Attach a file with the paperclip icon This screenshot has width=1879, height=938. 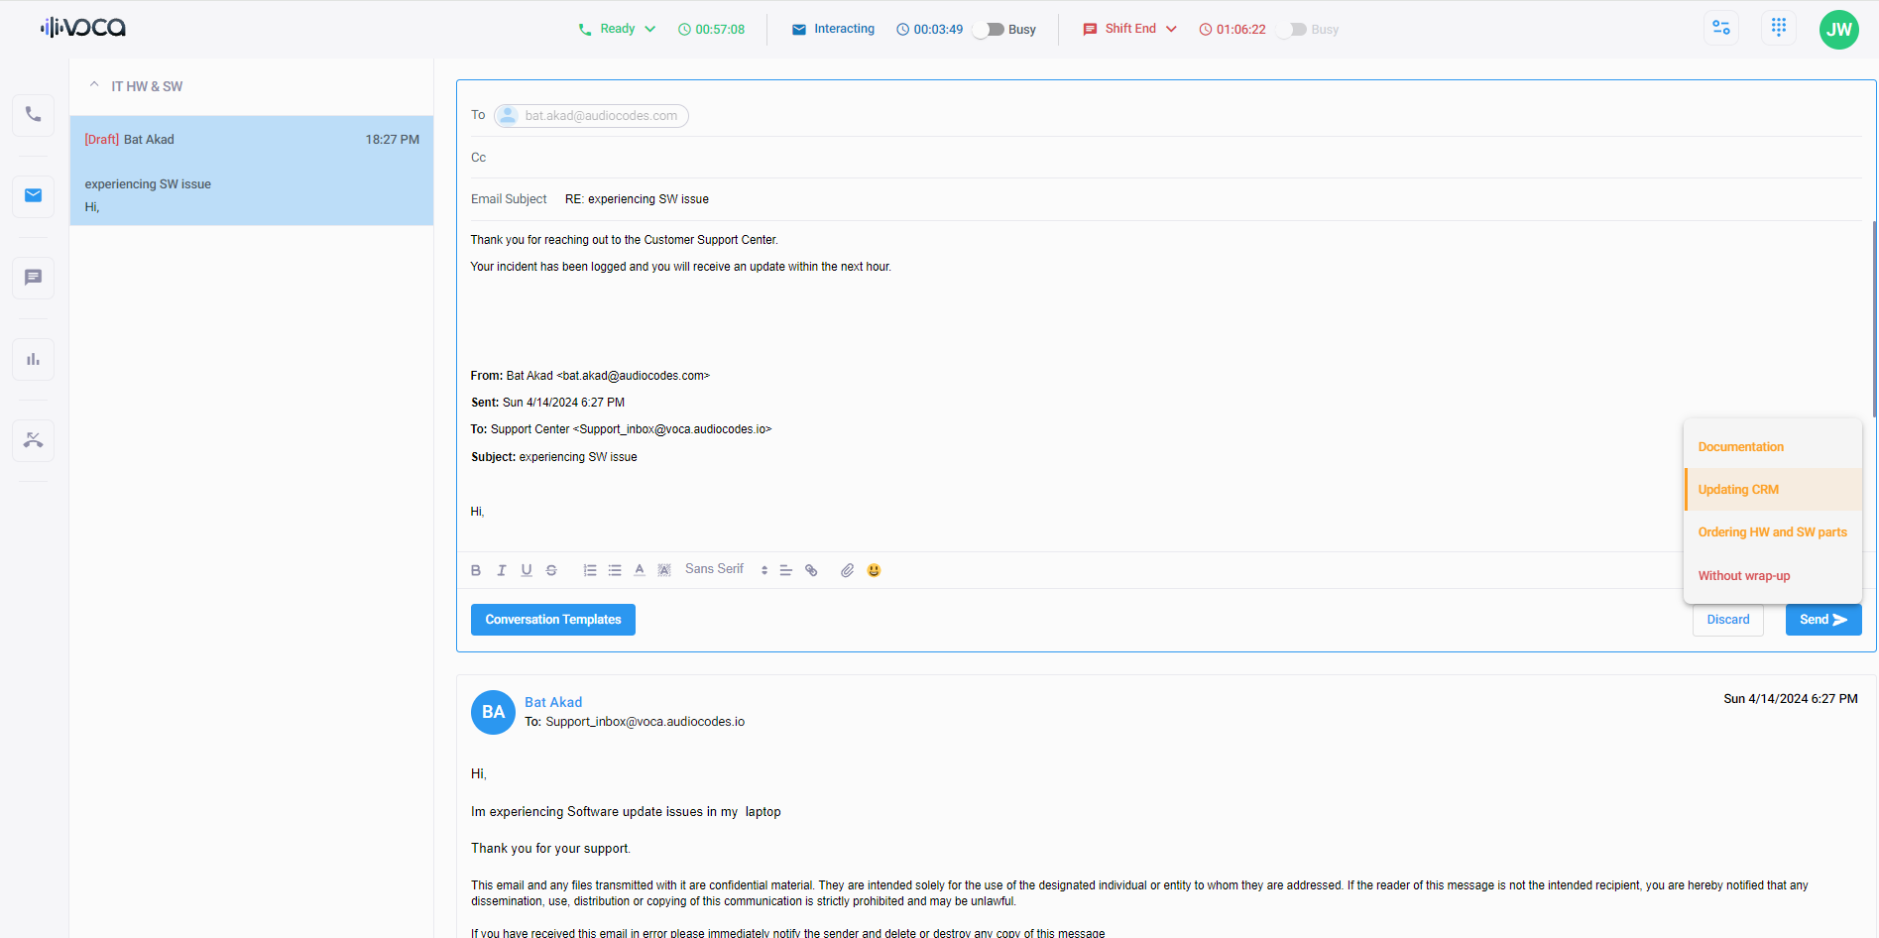(x=847, y=570)
